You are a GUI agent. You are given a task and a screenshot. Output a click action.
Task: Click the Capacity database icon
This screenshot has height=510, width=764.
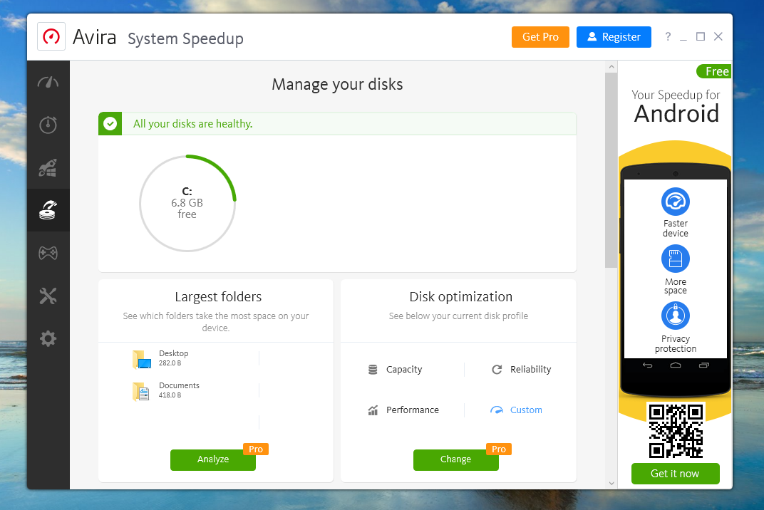[373, 370]
